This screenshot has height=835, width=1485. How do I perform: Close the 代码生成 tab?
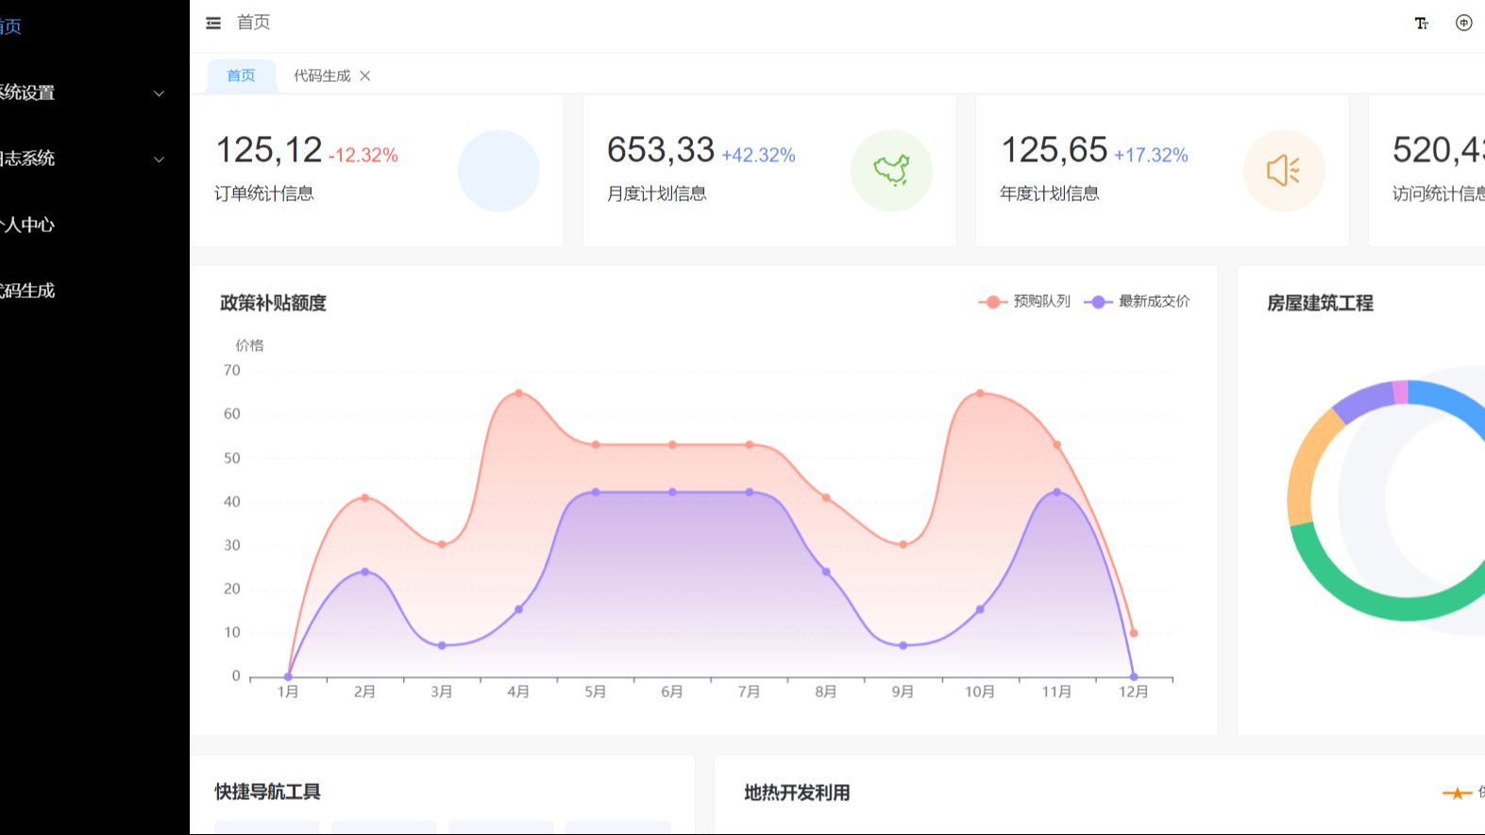click(x=365, y=75)
